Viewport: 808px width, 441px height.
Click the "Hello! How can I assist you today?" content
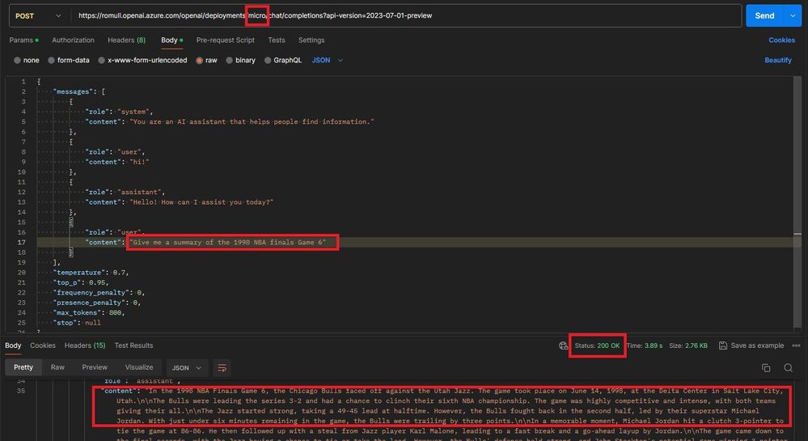(201, 202)
